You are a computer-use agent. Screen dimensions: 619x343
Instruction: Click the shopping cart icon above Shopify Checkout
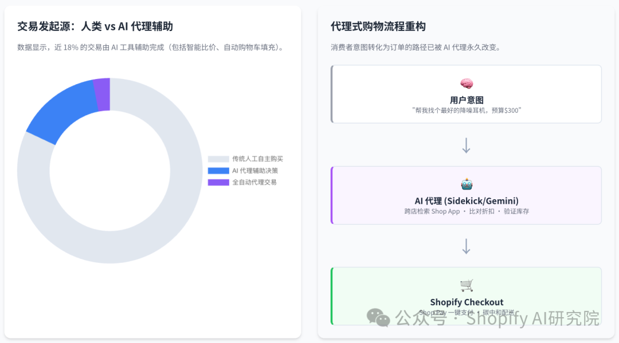coord(466,285)
